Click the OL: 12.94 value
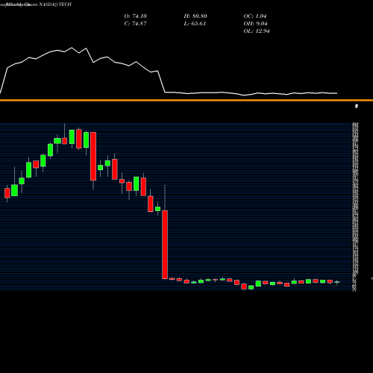Viewport: 373px width, 373px height. coord(257,31)
